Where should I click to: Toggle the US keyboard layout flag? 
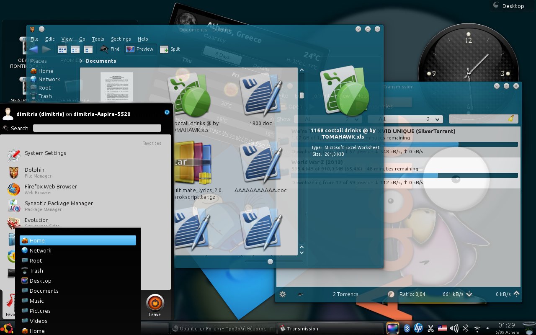tap(442, 328)
